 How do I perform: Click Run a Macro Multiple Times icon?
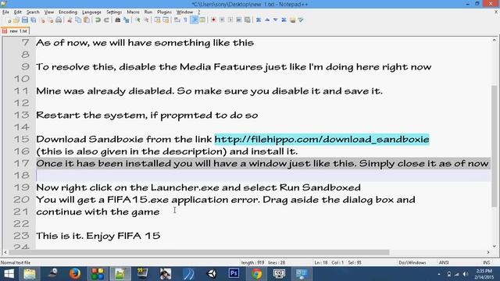click(238, 20)
